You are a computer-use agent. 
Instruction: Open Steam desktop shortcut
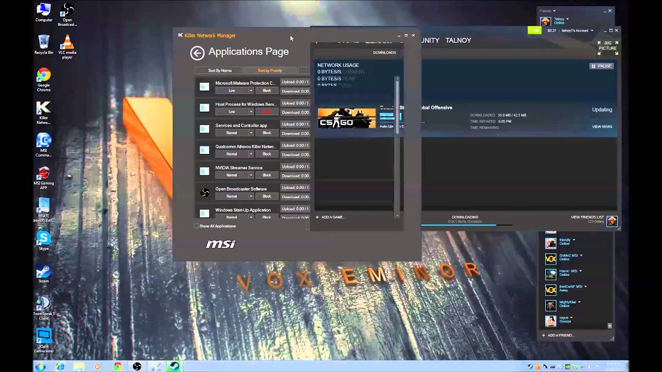(44, 274)
